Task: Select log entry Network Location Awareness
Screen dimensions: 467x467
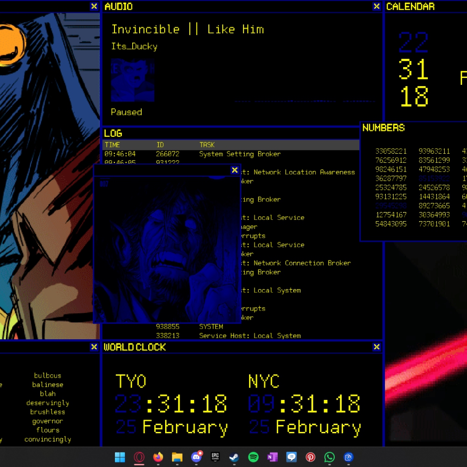Action: click(298, 172)
